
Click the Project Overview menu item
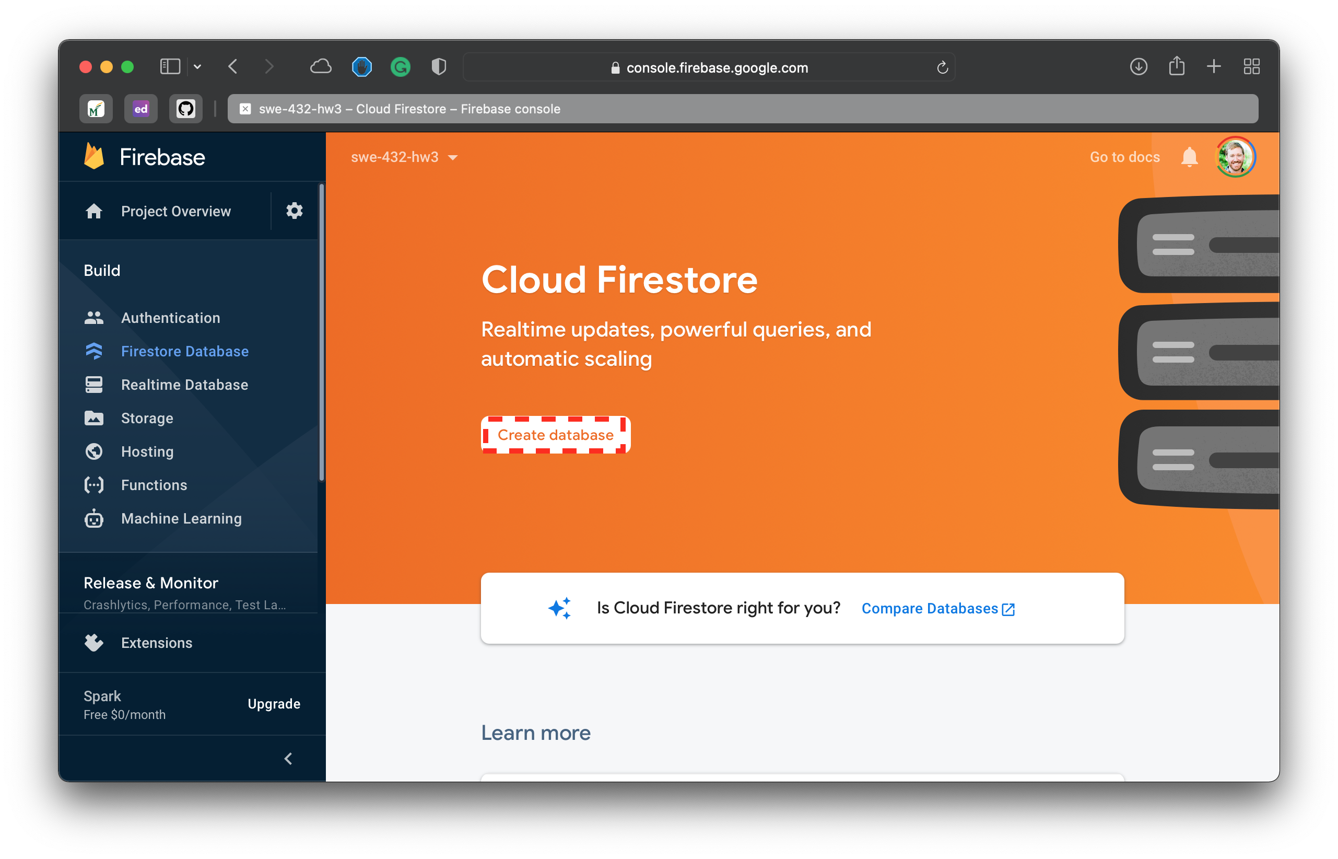177,211
